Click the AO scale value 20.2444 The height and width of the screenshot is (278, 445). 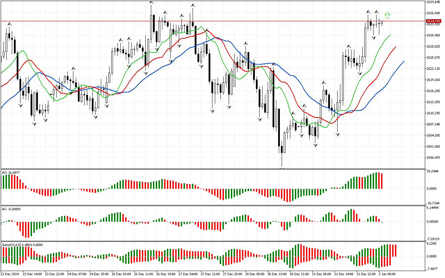click(432, 171)
